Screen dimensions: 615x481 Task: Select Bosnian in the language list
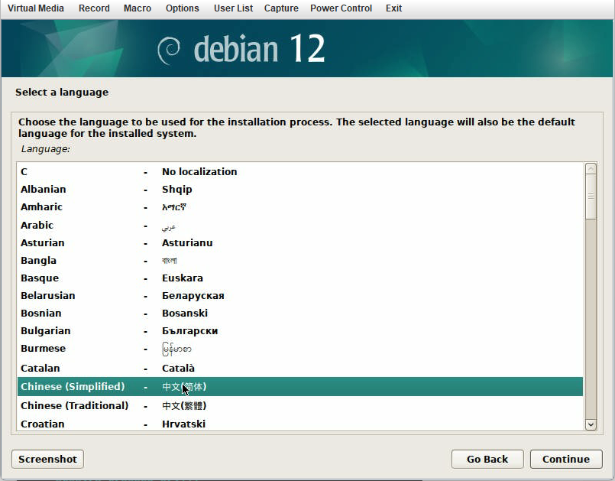pyautogui.click(x=300, y=314)
